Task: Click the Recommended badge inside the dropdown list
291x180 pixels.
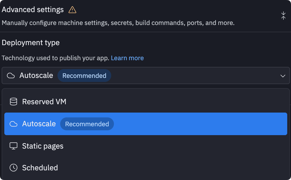Action: (87, 124)
